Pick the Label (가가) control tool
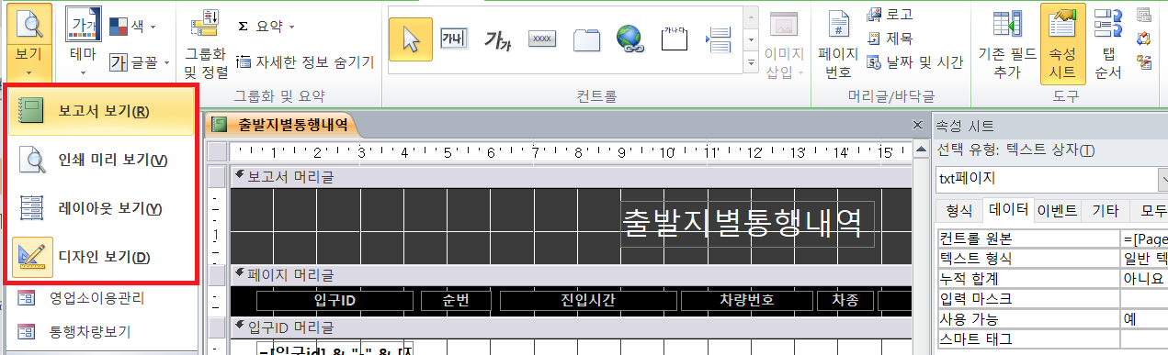The height and width of the screenshot is (355, 1168). point(498,39)
